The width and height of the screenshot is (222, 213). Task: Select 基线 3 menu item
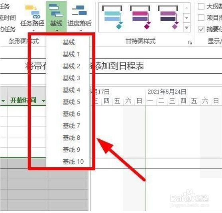(68, 78)
